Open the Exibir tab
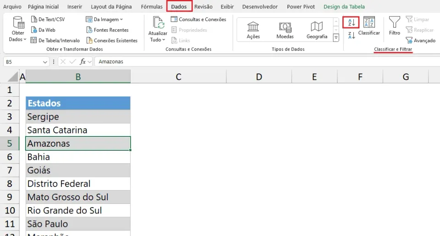 click(x=227, y=6)
